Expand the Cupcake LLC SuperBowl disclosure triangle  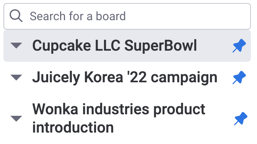pos(16,45)
